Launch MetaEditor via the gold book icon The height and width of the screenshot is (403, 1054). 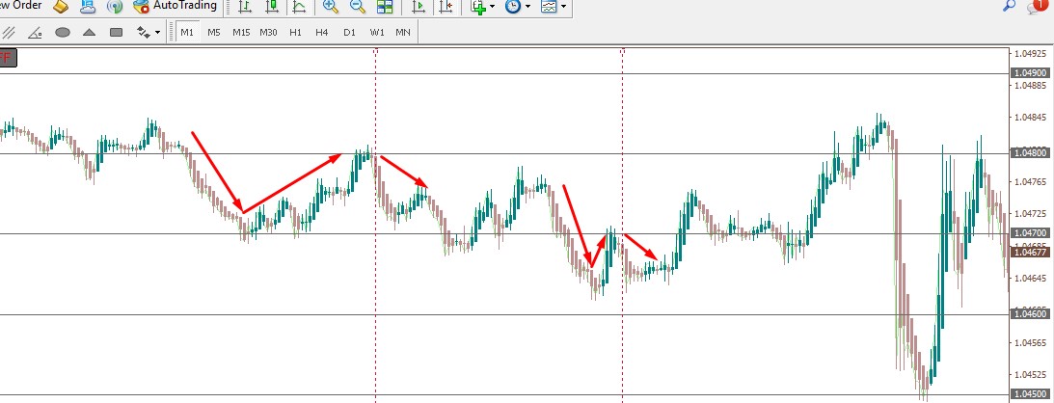click(x=61, y=7)
